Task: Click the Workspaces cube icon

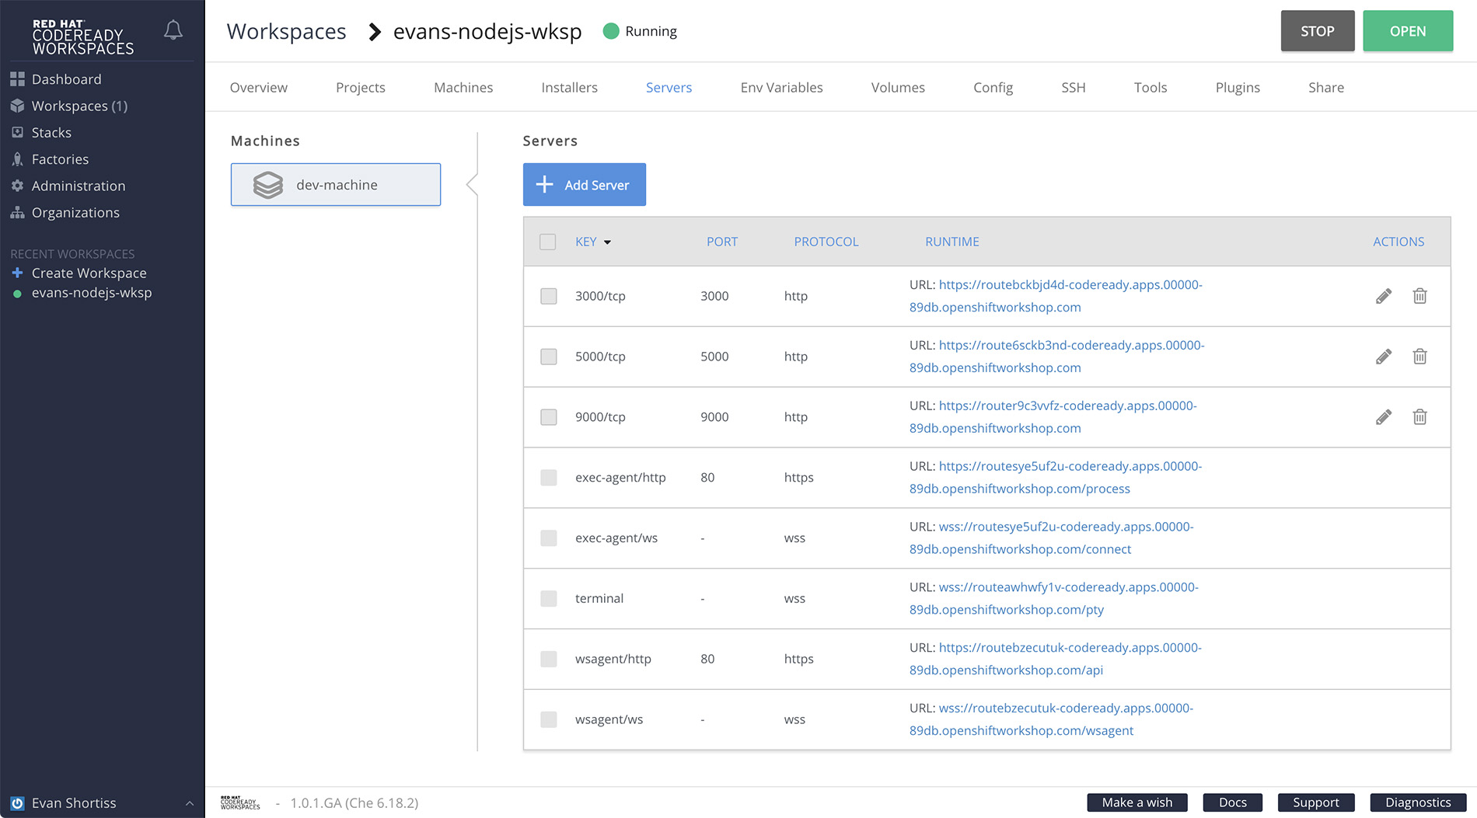Action: pos(17,106)
